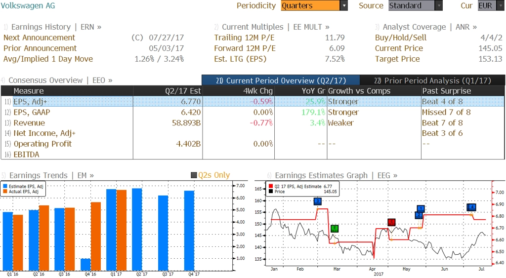Image resolution: width=506 pixels, height=278 pixels.
Task: Click the blue marker labeled 1 on estimates graph
Action: pos(421,209)
